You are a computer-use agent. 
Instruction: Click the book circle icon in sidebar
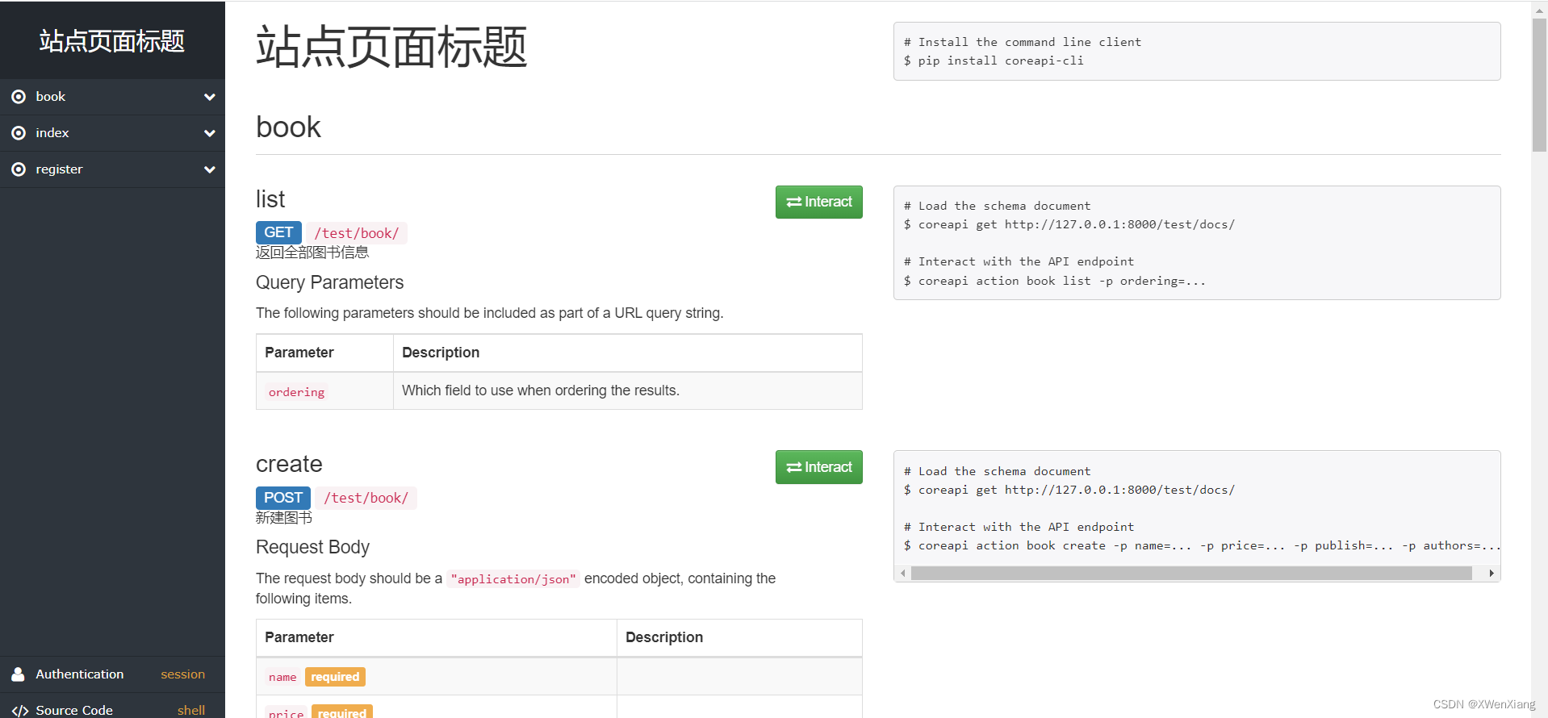coord(19,97)
